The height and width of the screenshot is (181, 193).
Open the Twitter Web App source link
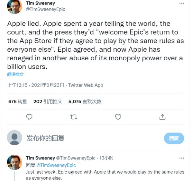(86, 85)
